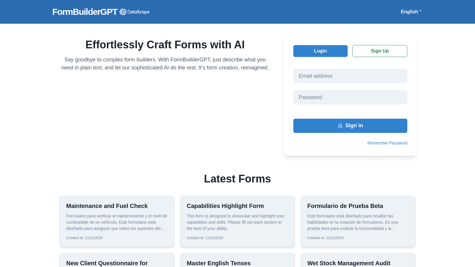Focus the Password input field
The image size is (475, 267).
coord(350,97)
